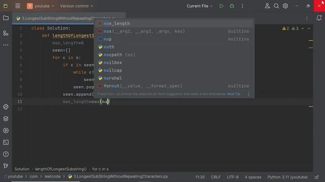Image resolution: width=325 pixels, height=182 pixels.
Task: Click the warnings count indicator
Action: coord(285,28)
